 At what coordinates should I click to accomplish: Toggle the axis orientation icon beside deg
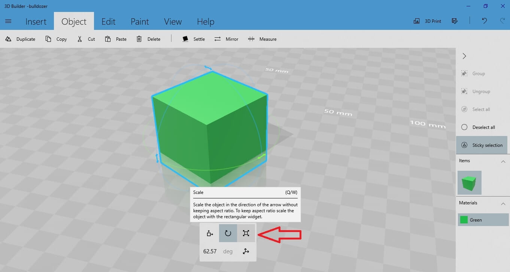pyautogui.click(x=246, y=251)
